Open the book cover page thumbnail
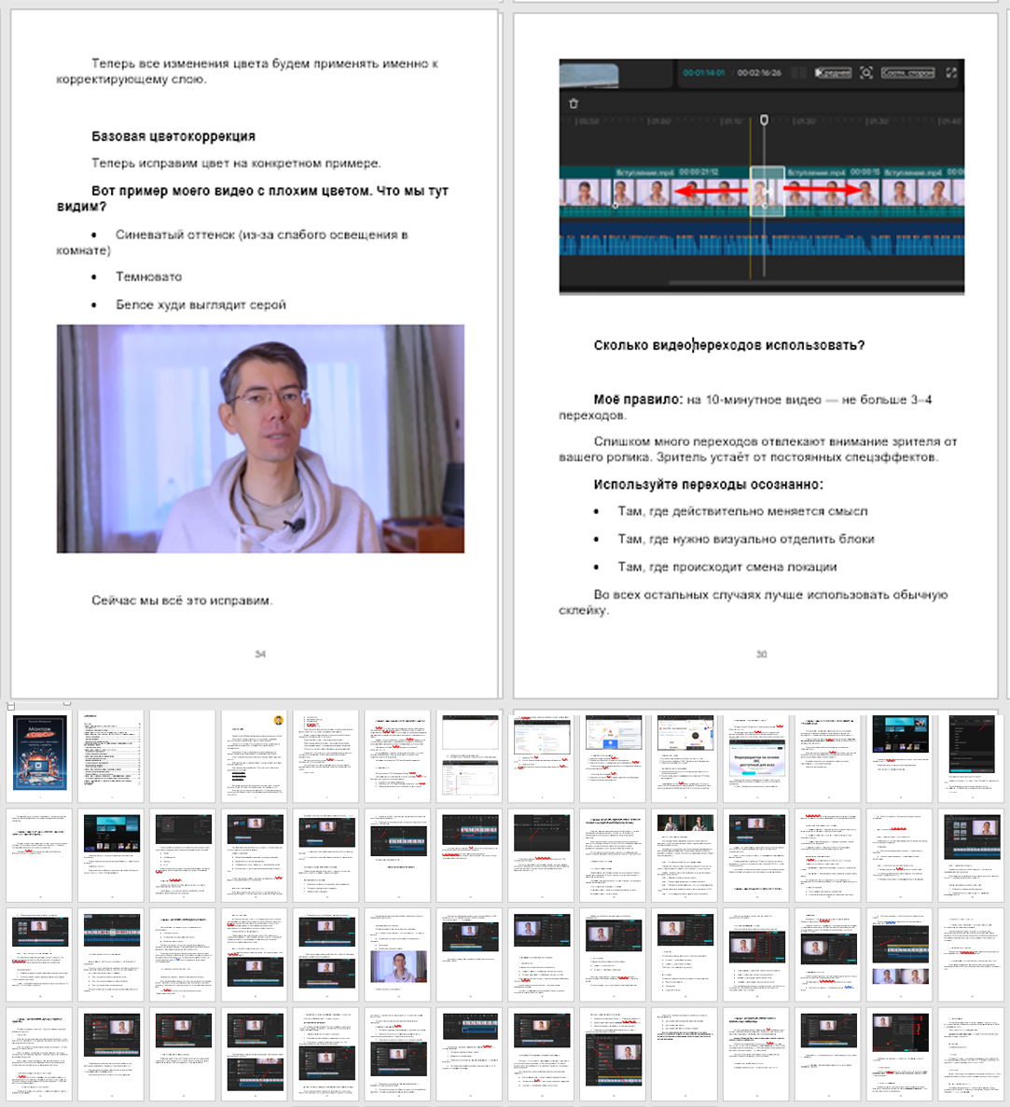This screenshot has height=1107, width=1010. (x=40, y=754)
